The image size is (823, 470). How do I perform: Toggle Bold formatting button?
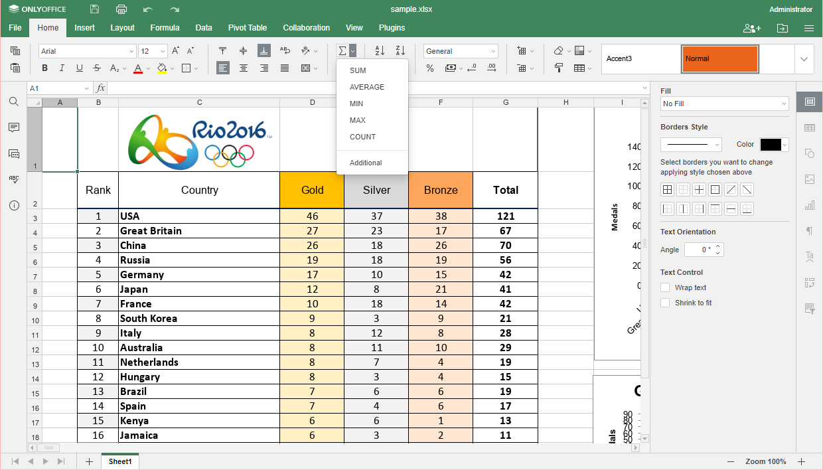coord(45,68)
